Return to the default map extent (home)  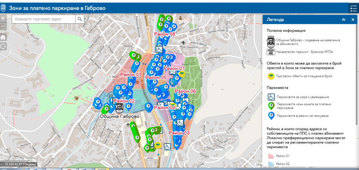(x=3, y=37)
